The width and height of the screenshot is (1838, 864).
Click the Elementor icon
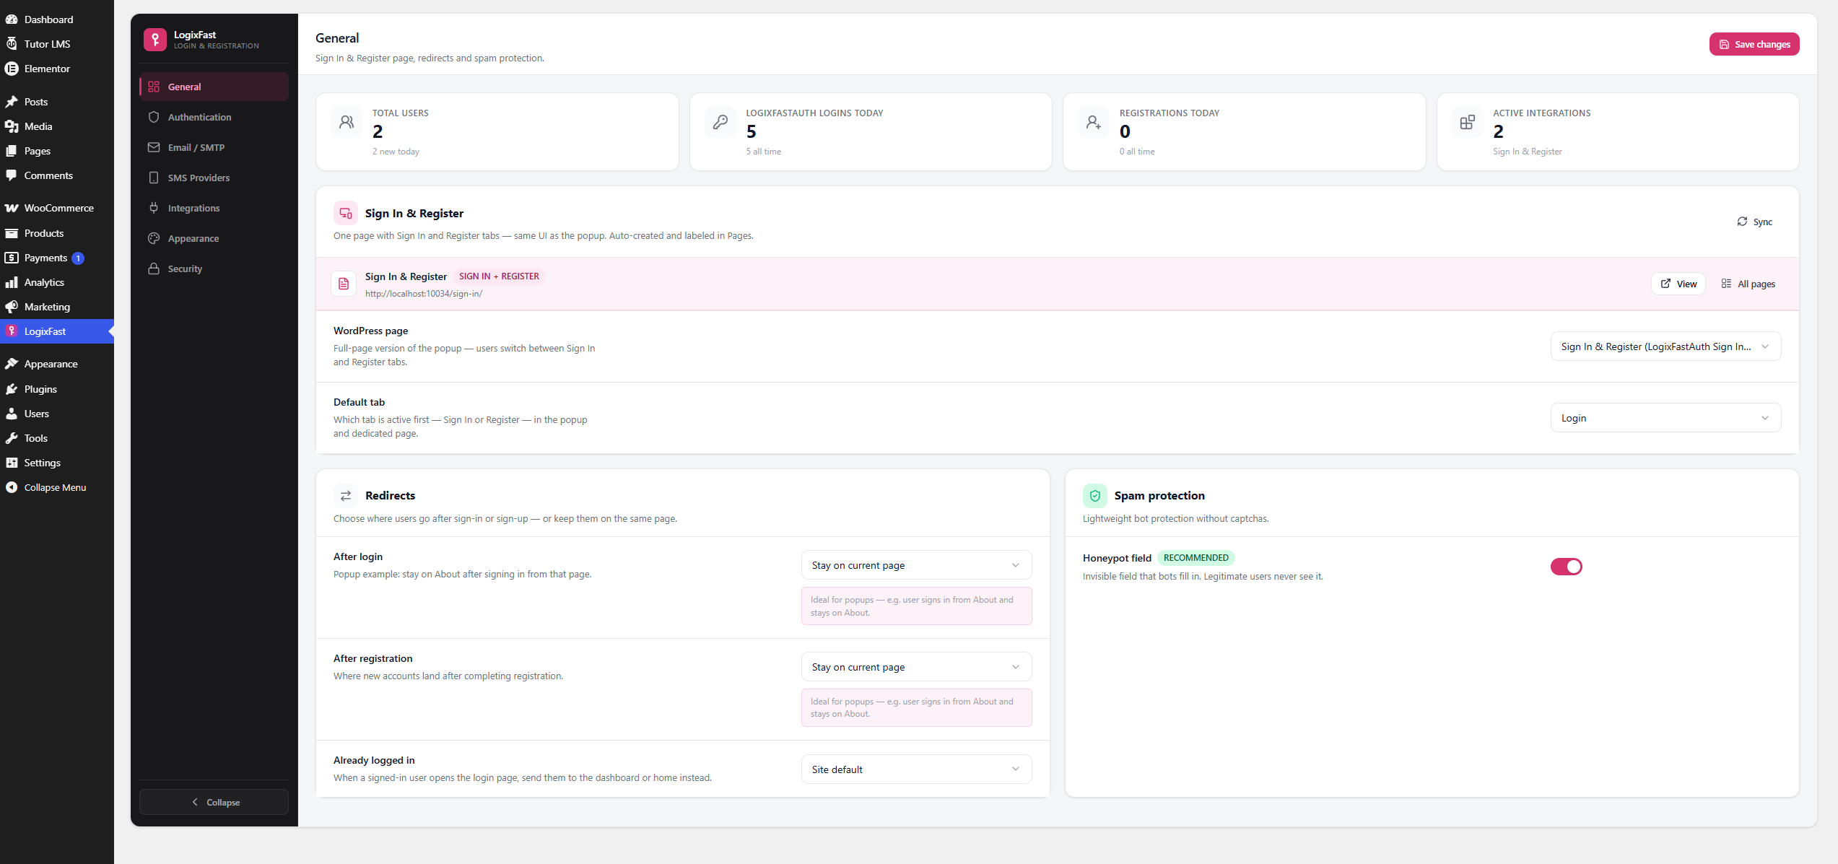coord(12,69)
